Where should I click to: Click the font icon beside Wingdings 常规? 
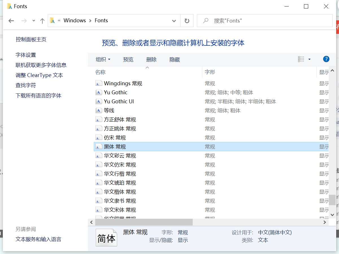click(x=99, y=83)
